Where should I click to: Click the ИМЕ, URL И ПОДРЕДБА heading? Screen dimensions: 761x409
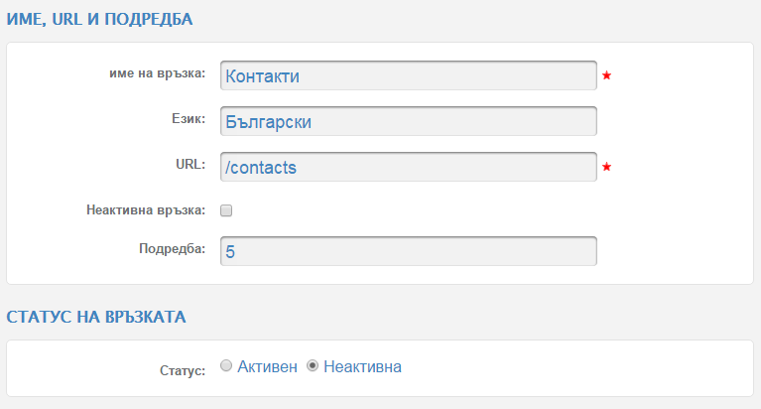99,19
